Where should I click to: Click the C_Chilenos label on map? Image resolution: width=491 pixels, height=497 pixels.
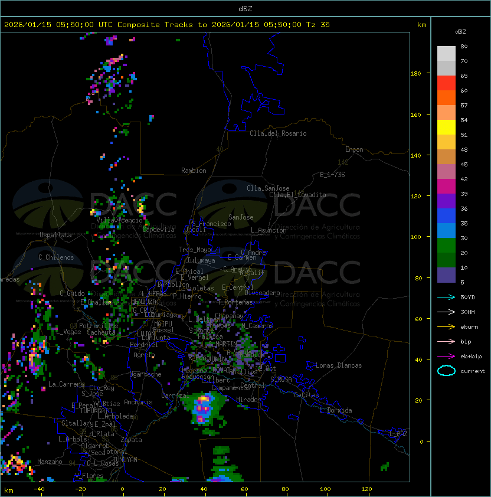[56, 257]
